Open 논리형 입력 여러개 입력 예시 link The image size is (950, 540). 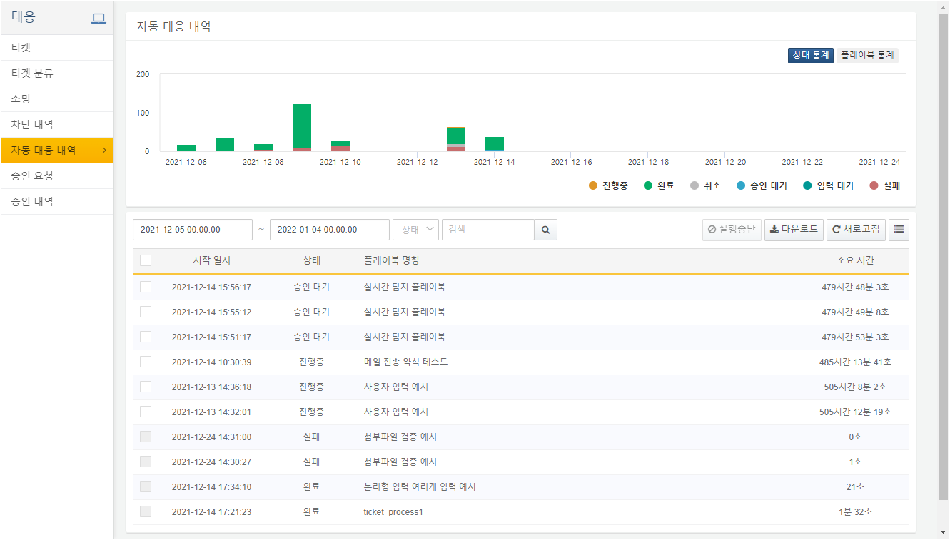click(x=420, y=486)
